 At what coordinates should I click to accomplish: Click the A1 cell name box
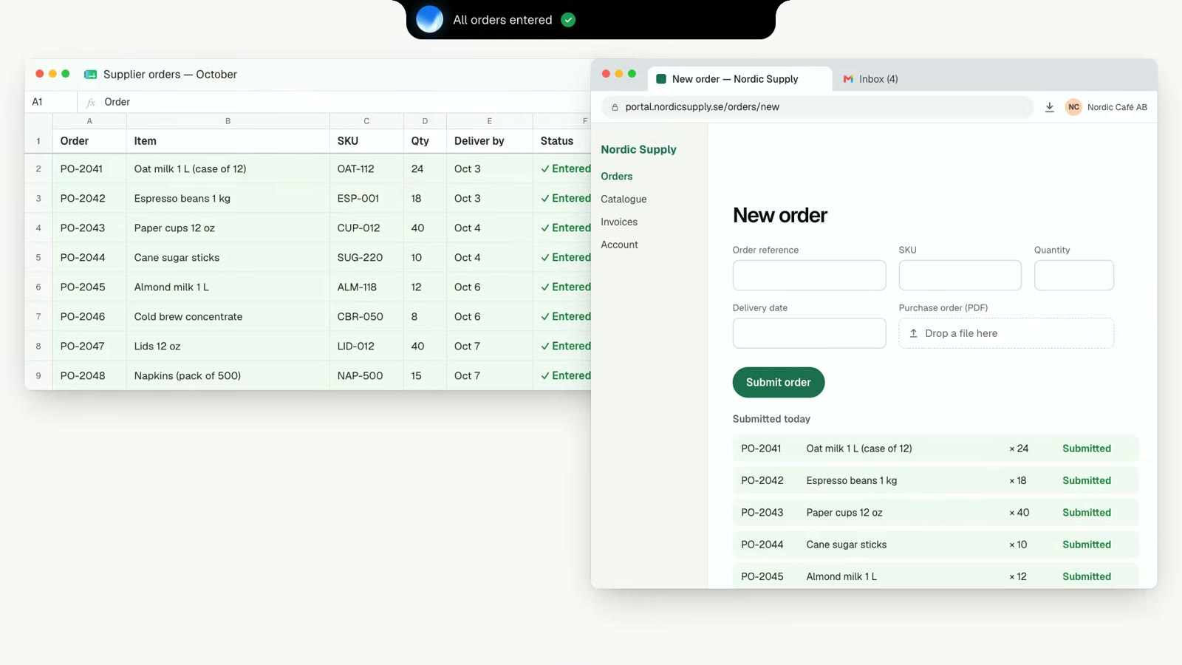tap(51, 102)
